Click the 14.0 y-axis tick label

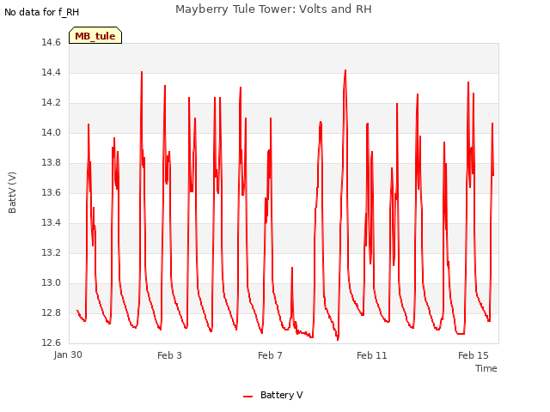click(51, 132)
